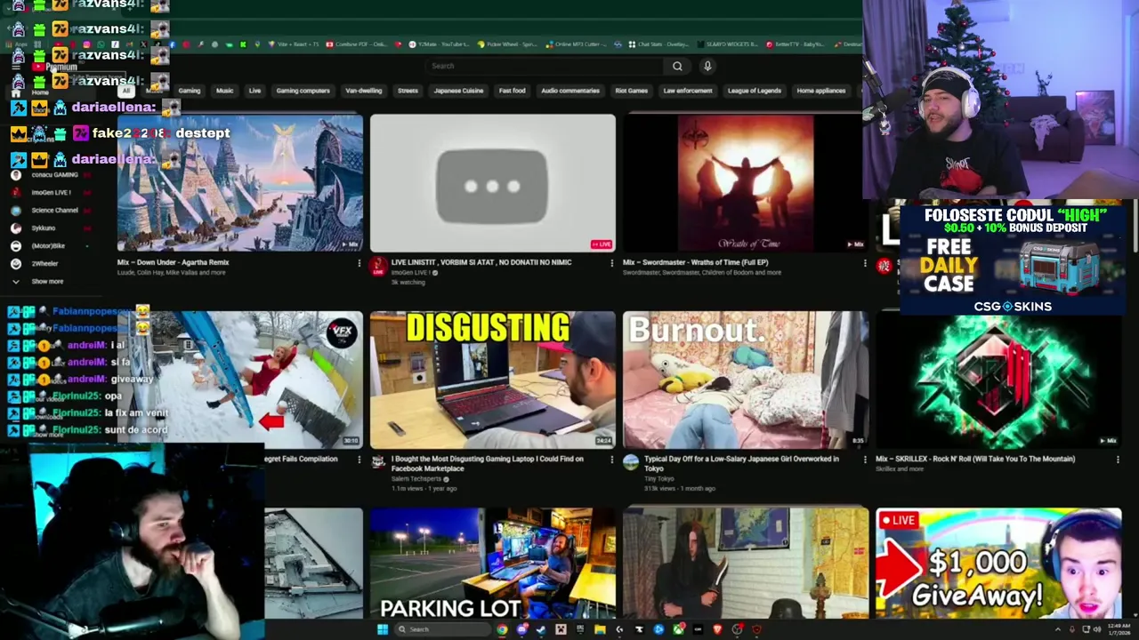Select the Van-dwelling chip

pos(363,91)
